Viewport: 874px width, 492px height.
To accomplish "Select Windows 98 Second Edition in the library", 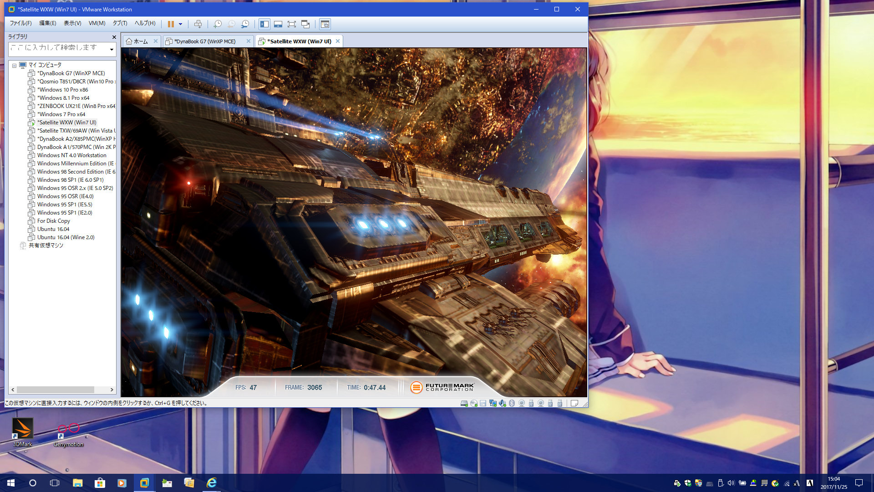I will coord(72,172).
